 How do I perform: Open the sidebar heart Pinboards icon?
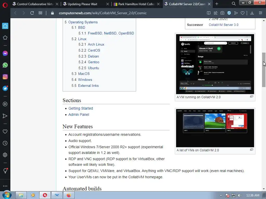[x=5, y=131]
